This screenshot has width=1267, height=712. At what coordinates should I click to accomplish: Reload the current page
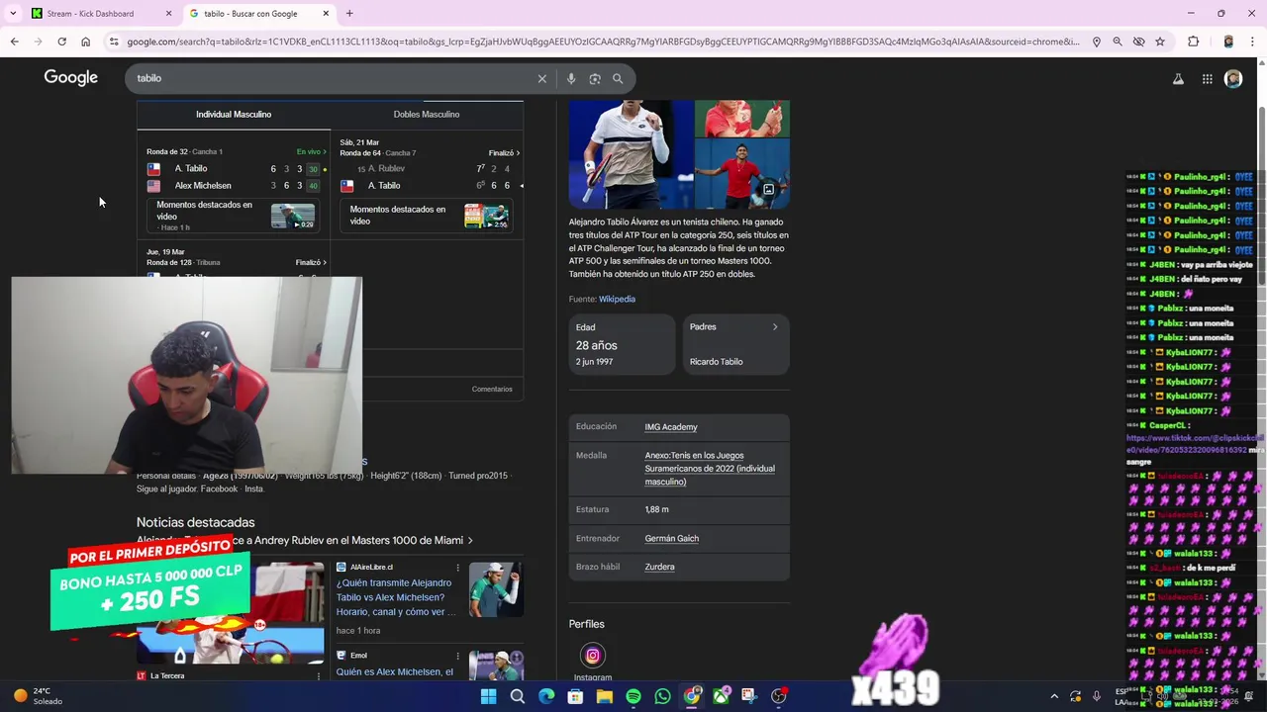[61, 42]
